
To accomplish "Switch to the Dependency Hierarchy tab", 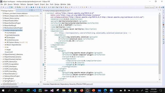I will point(68,84).
